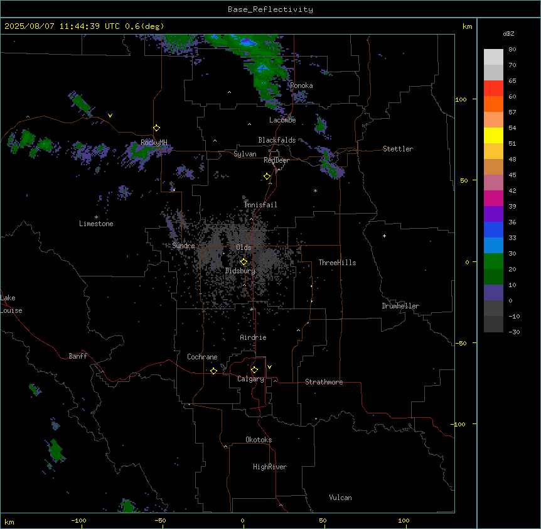This screenshot has width=541, height=529.
Task: Click the ThreeHills town label
Action: click(338, 263)
